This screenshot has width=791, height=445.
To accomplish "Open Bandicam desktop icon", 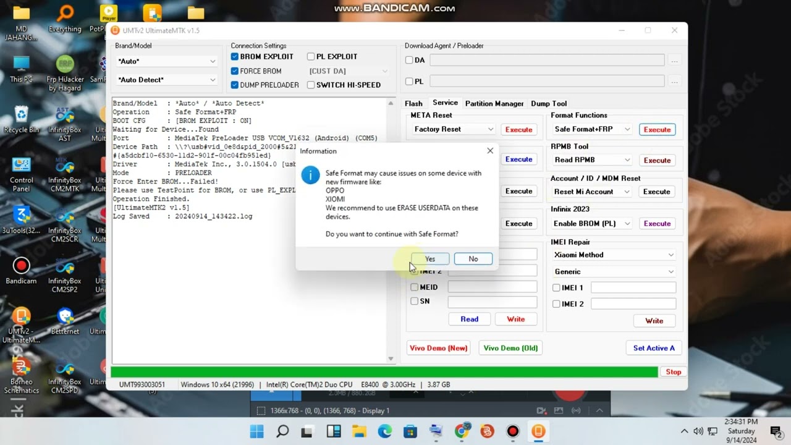I will (x=21, y=271).
